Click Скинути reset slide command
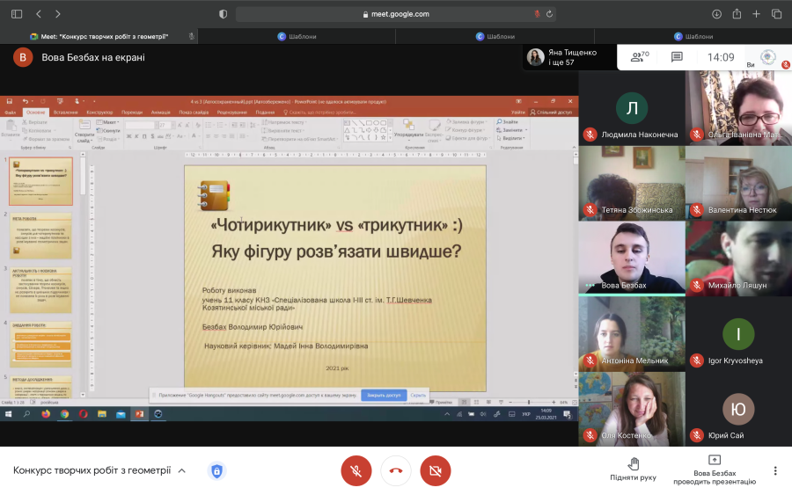Image resolution: width=792 pixels, height=495 pixels. click(x=108, y=131)
